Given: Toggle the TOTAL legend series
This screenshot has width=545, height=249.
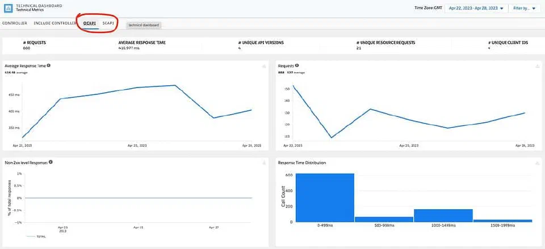Looking at the screenshot, I should (36, 236).
